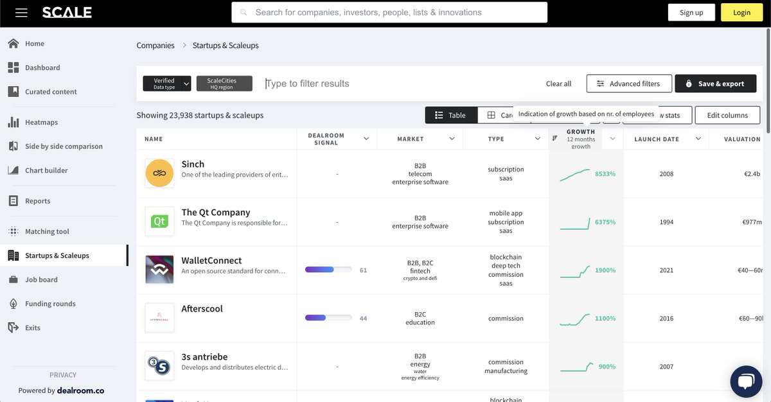This screenshot has width=771, height=402.
Task: Open Advanced filters
Action: (x=628, y=83)
